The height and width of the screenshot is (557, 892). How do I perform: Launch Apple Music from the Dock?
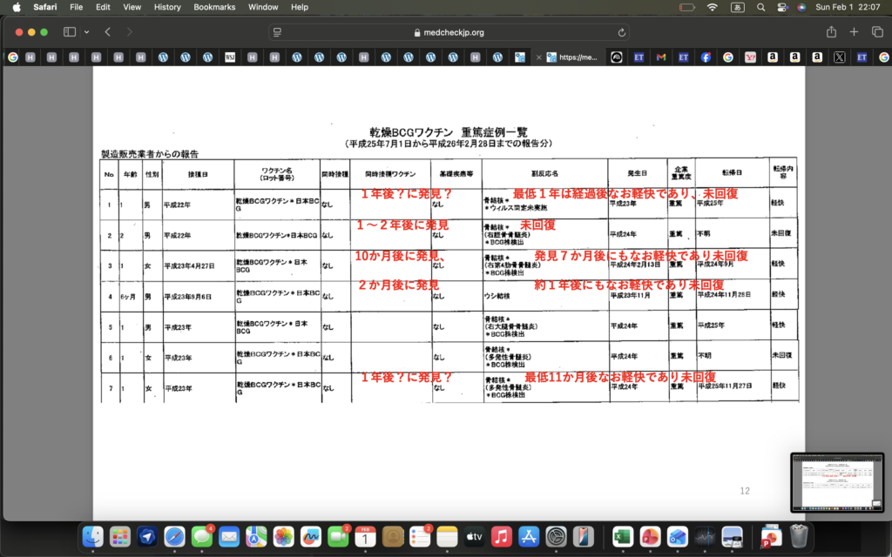pyautogui.click(x=501, y=537)
